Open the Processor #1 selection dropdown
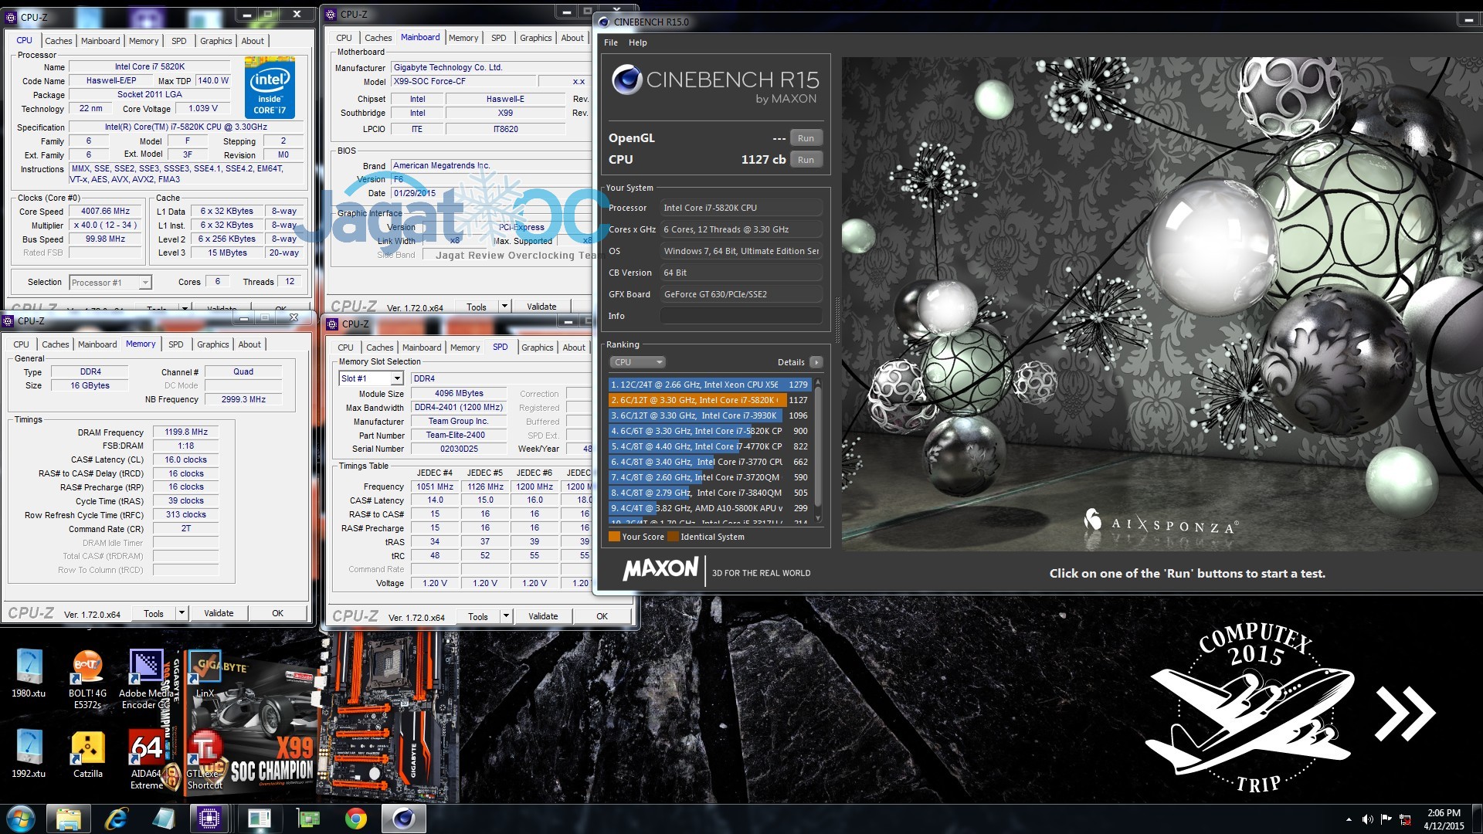The width and height of the screenshot is (1483, 834). point(144,283)
